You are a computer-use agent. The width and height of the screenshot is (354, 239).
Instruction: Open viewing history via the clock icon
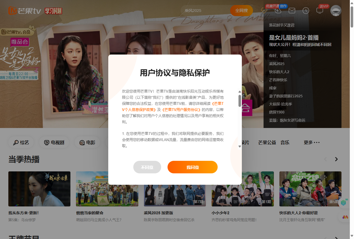point(306,11)
